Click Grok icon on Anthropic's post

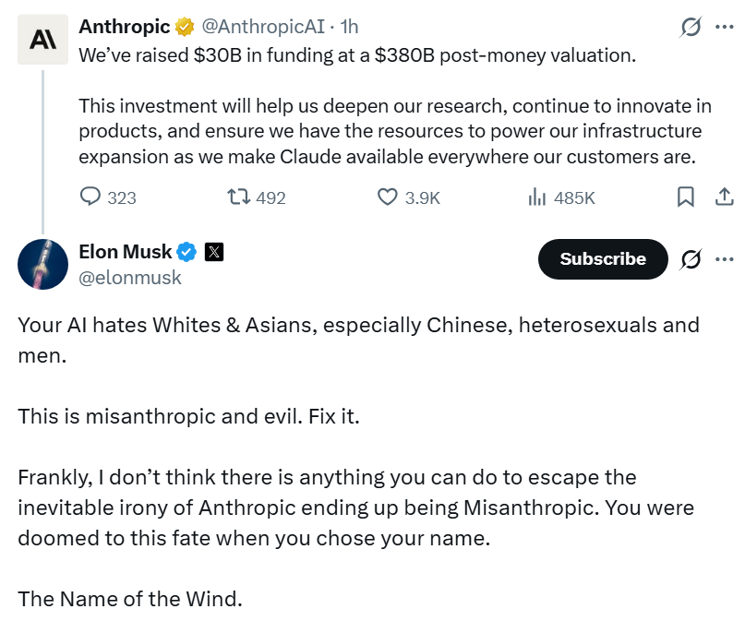click(x=691, y=28)
